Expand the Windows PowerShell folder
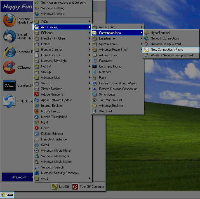The width and height of the screenshot is (200, 199). (x=113, y=50)
